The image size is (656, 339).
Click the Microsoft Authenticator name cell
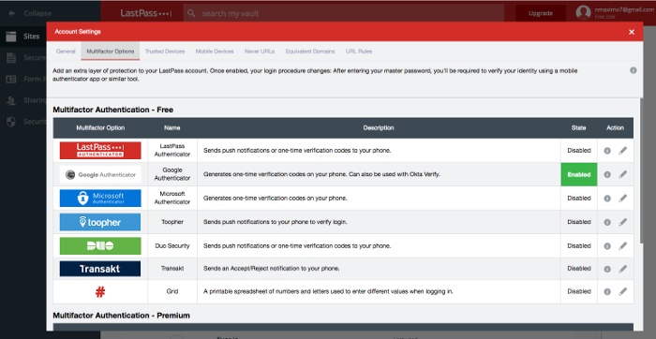pos(172,199)
